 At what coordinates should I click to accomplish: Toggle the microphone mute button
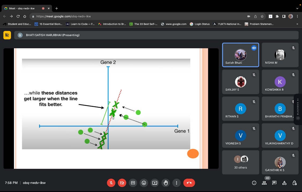click(x=111, y=183)
